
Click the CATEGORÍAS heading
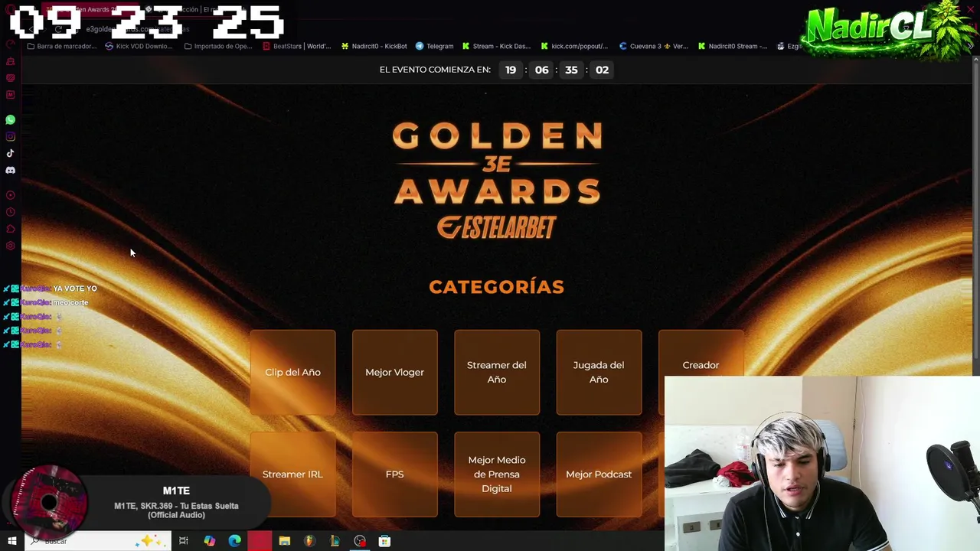point(497,287)
